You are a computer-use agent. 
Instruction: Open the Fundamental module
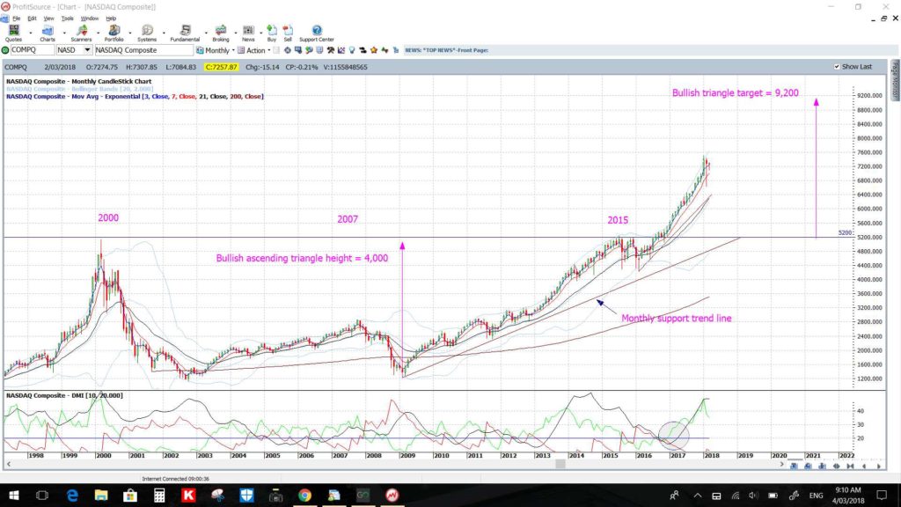click(x=185, y=33)
